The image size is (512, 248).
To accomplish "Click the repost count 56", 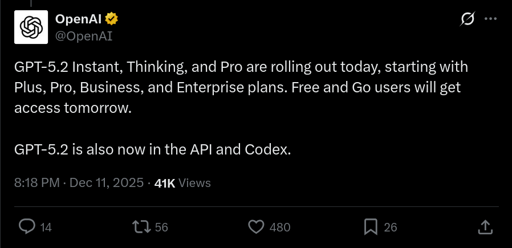I will point(161,227).
